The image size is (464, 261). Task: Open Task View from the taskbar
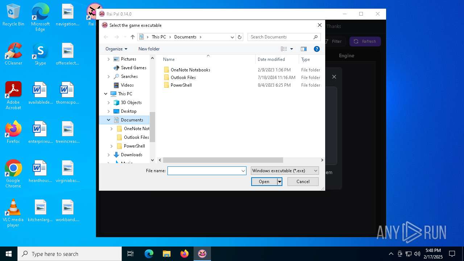coord(130,254)
